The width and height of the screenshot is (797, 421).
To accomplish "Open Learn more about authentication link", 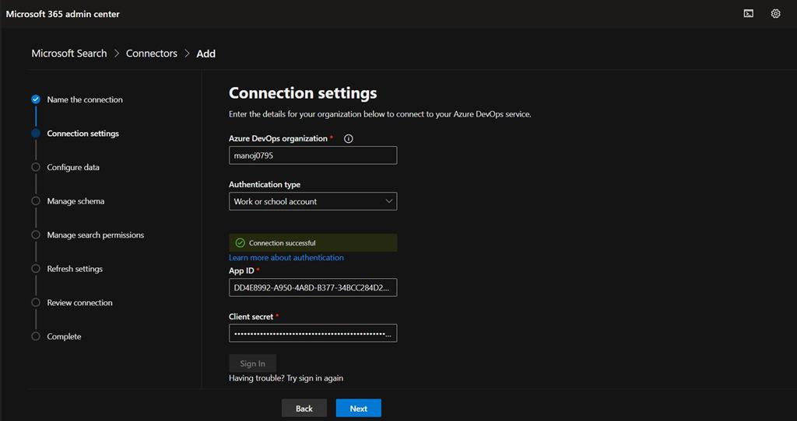I will pyautogui.click(x=286, y=258).
